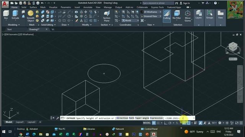Pick the Line tool in Draw panel
Image resolution: width=245 pixels, height=137 pixels.
[64, 16]
